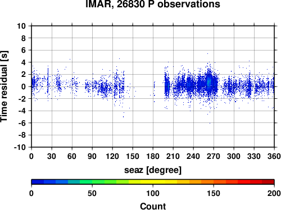Click the y-axis label Time residual [s]
This screenshot has height=210, width=281.
(4, 86)
